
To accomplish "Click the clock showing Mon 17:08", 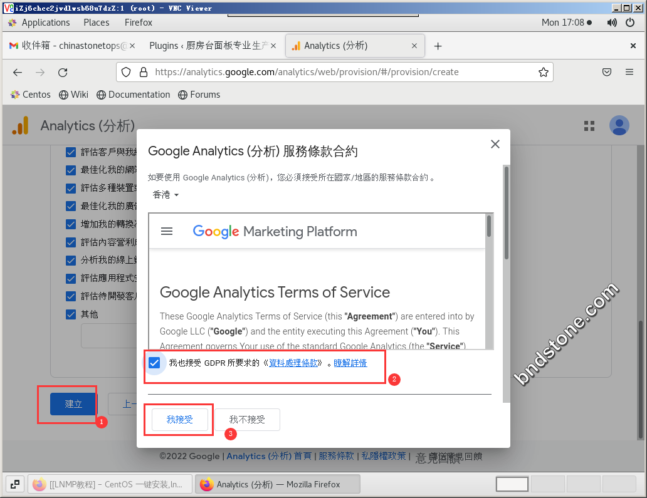I will (x=563, y=23).
